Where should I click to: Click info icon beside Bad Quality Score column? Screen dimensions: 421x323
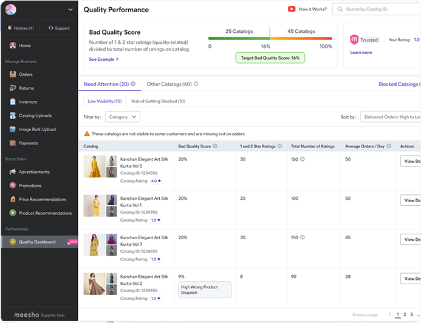(x=216, y=146)
